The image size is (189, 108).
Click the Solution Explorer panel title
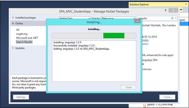coord(139,4)
